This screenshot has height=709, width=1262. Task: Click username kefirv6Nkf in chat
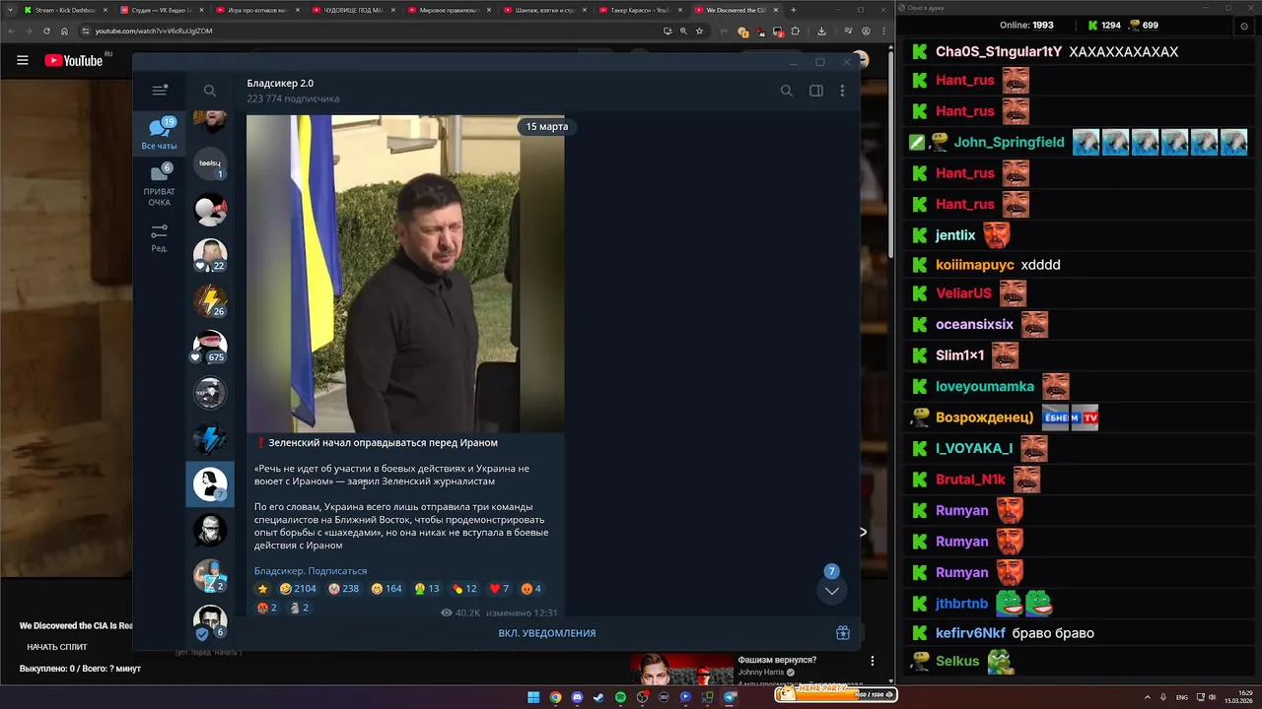(x=970, y=633)
